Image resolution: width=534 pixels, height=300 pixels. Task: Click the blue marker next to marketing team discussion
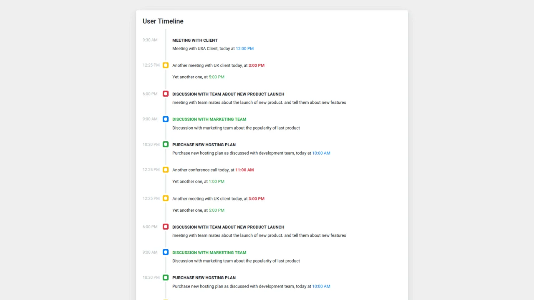pos(166,119)
